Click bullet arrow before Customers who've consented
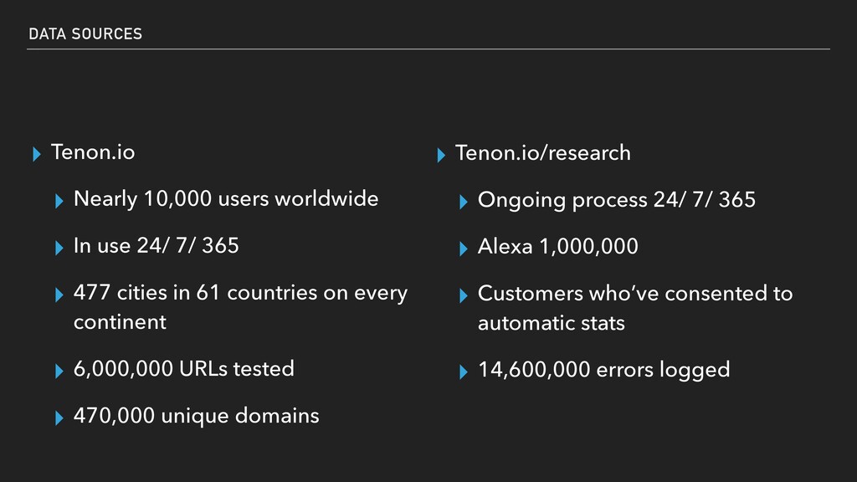The height and width of the screenshot is (482, 857). [x=464, y=295]
